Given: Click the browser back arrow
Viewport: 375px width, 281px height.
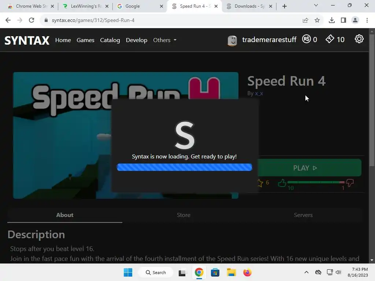Looking at the screenshot, I should click(x=8, y=20).
